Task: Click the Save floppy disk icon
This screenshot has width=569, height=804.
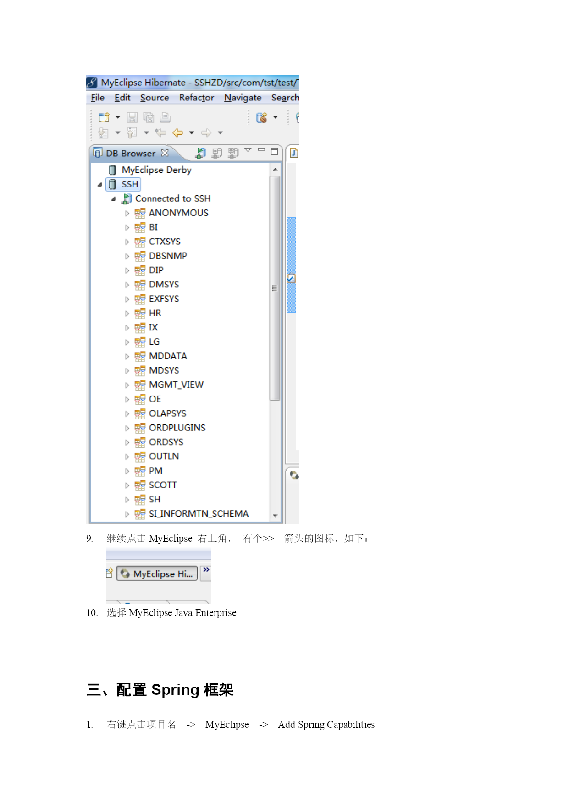Action: tap(132, 117)
